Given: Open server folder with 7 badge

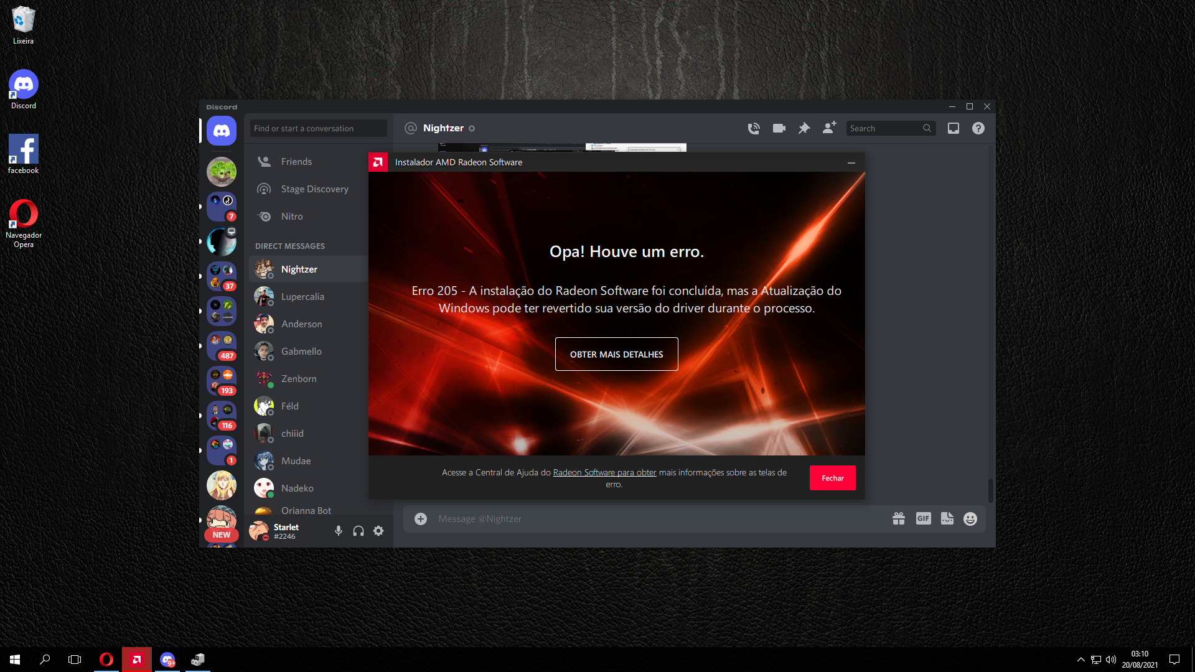Looking at the screenshot, I should pos(222,207).
